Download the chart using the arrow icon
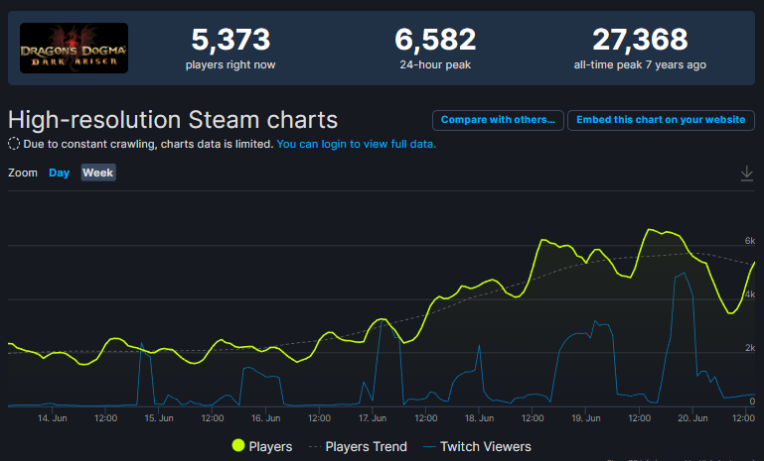 point(747,173)
